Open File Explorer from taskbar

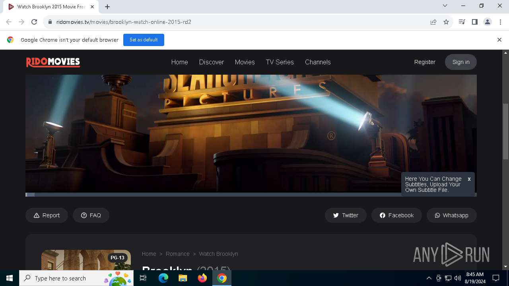click(183, 278)
